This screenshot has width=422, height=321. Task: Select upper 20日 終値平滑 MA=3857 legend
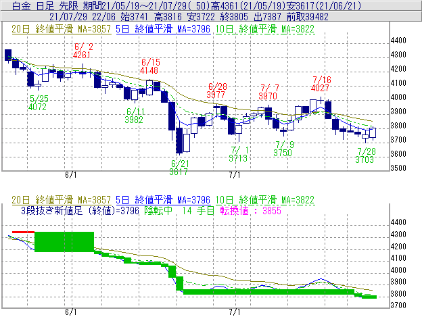[x=62, y=29]
